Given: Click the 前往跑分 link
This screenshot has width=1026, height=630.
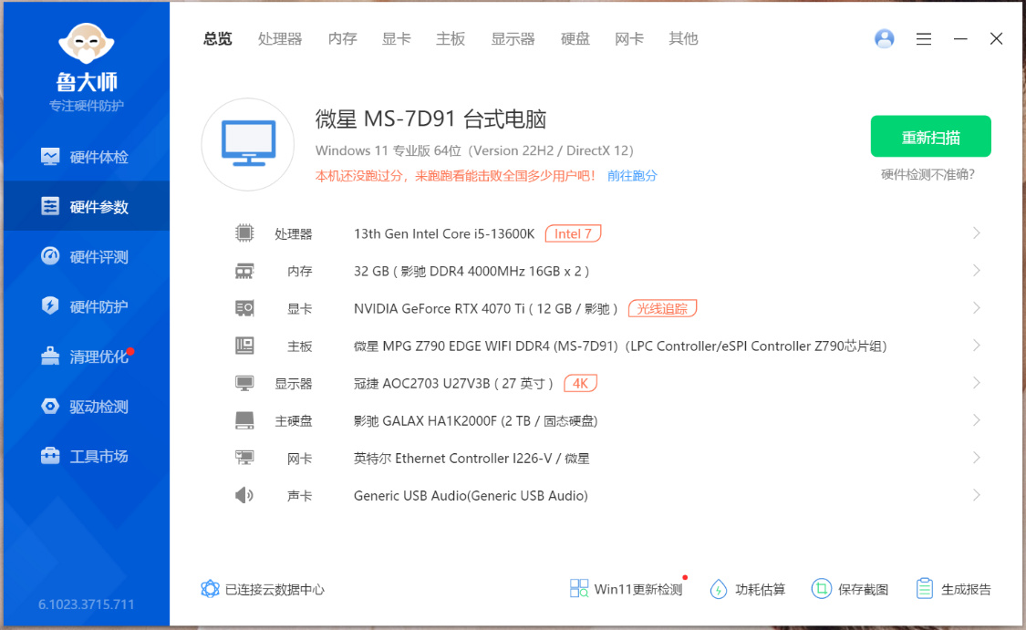Looking at the screenshot, I should tap(632, 176).
